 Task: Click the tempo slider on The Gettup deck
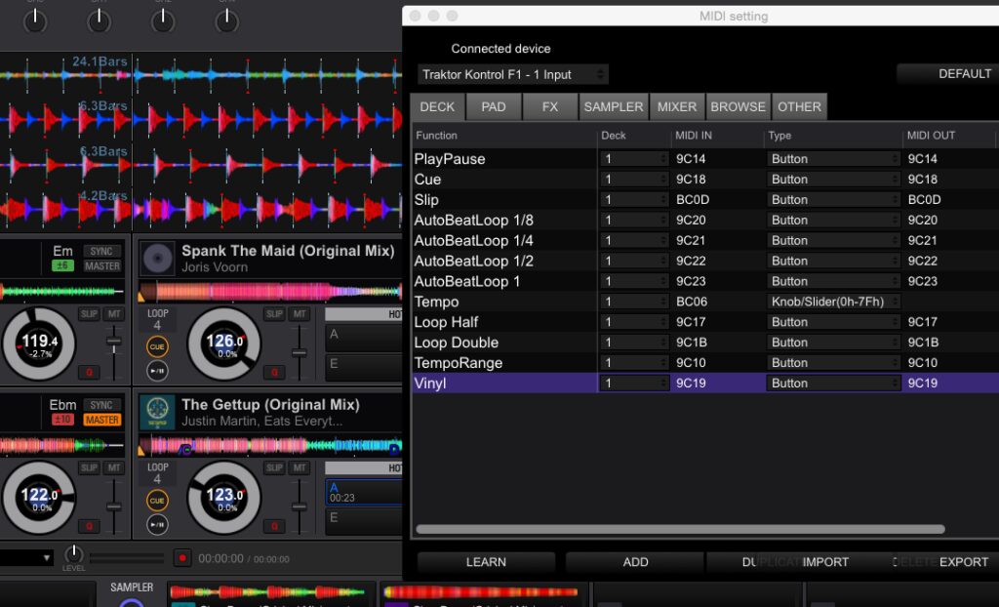point(299,506)
